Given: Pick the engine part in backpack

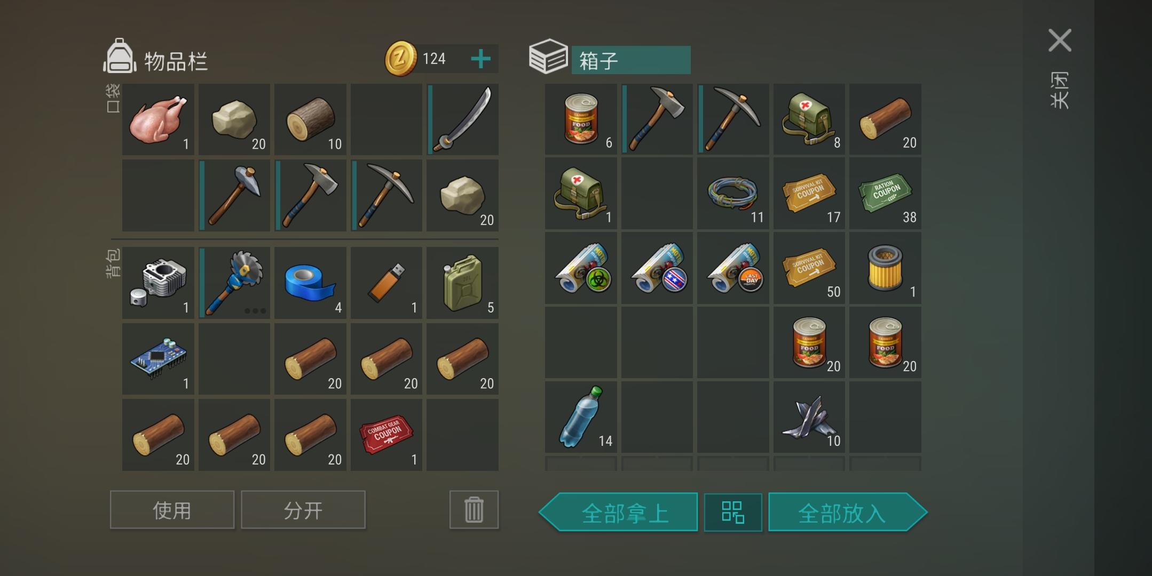Looking at the screenshot, I should 158,283.
